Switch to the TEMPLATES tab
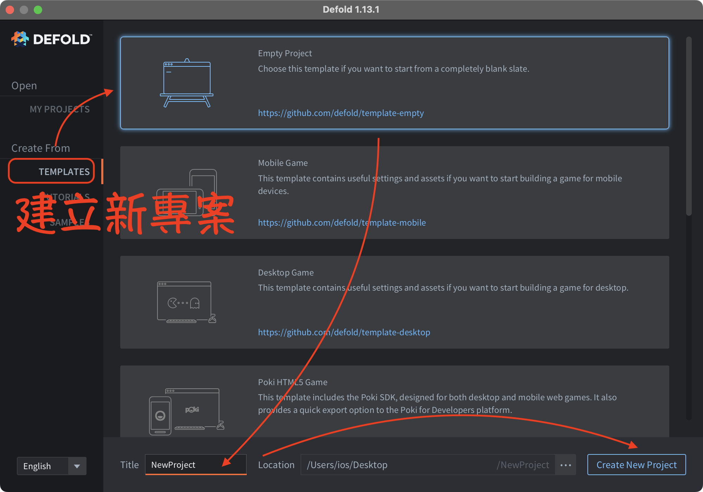The image size is (703, 492). (x=64, y=171)
